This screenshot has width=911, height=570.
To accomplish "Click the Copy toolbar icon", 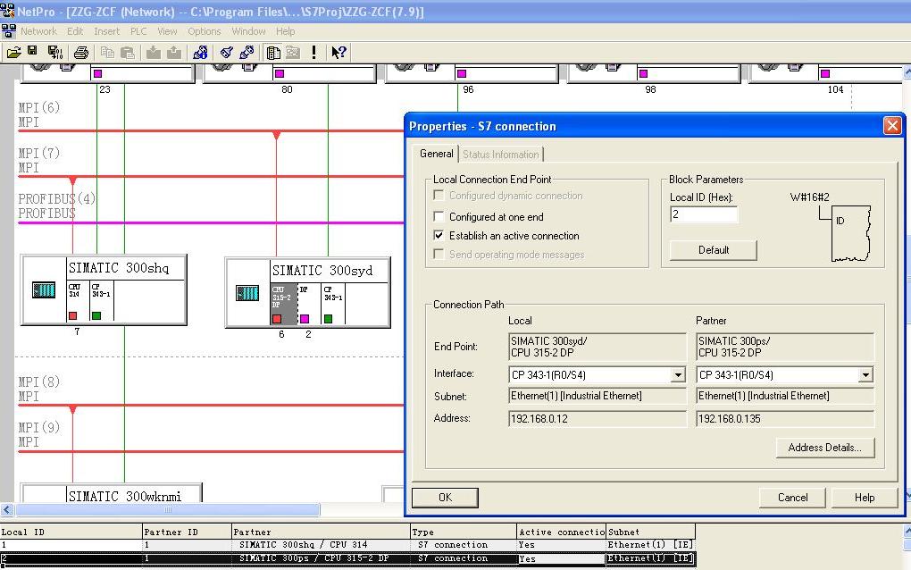I will click(x=107, y=53).
